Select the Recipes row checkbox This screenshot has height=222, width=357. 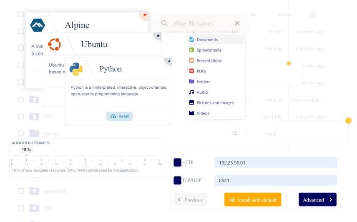pyautogui.click(x=21, y=134)
